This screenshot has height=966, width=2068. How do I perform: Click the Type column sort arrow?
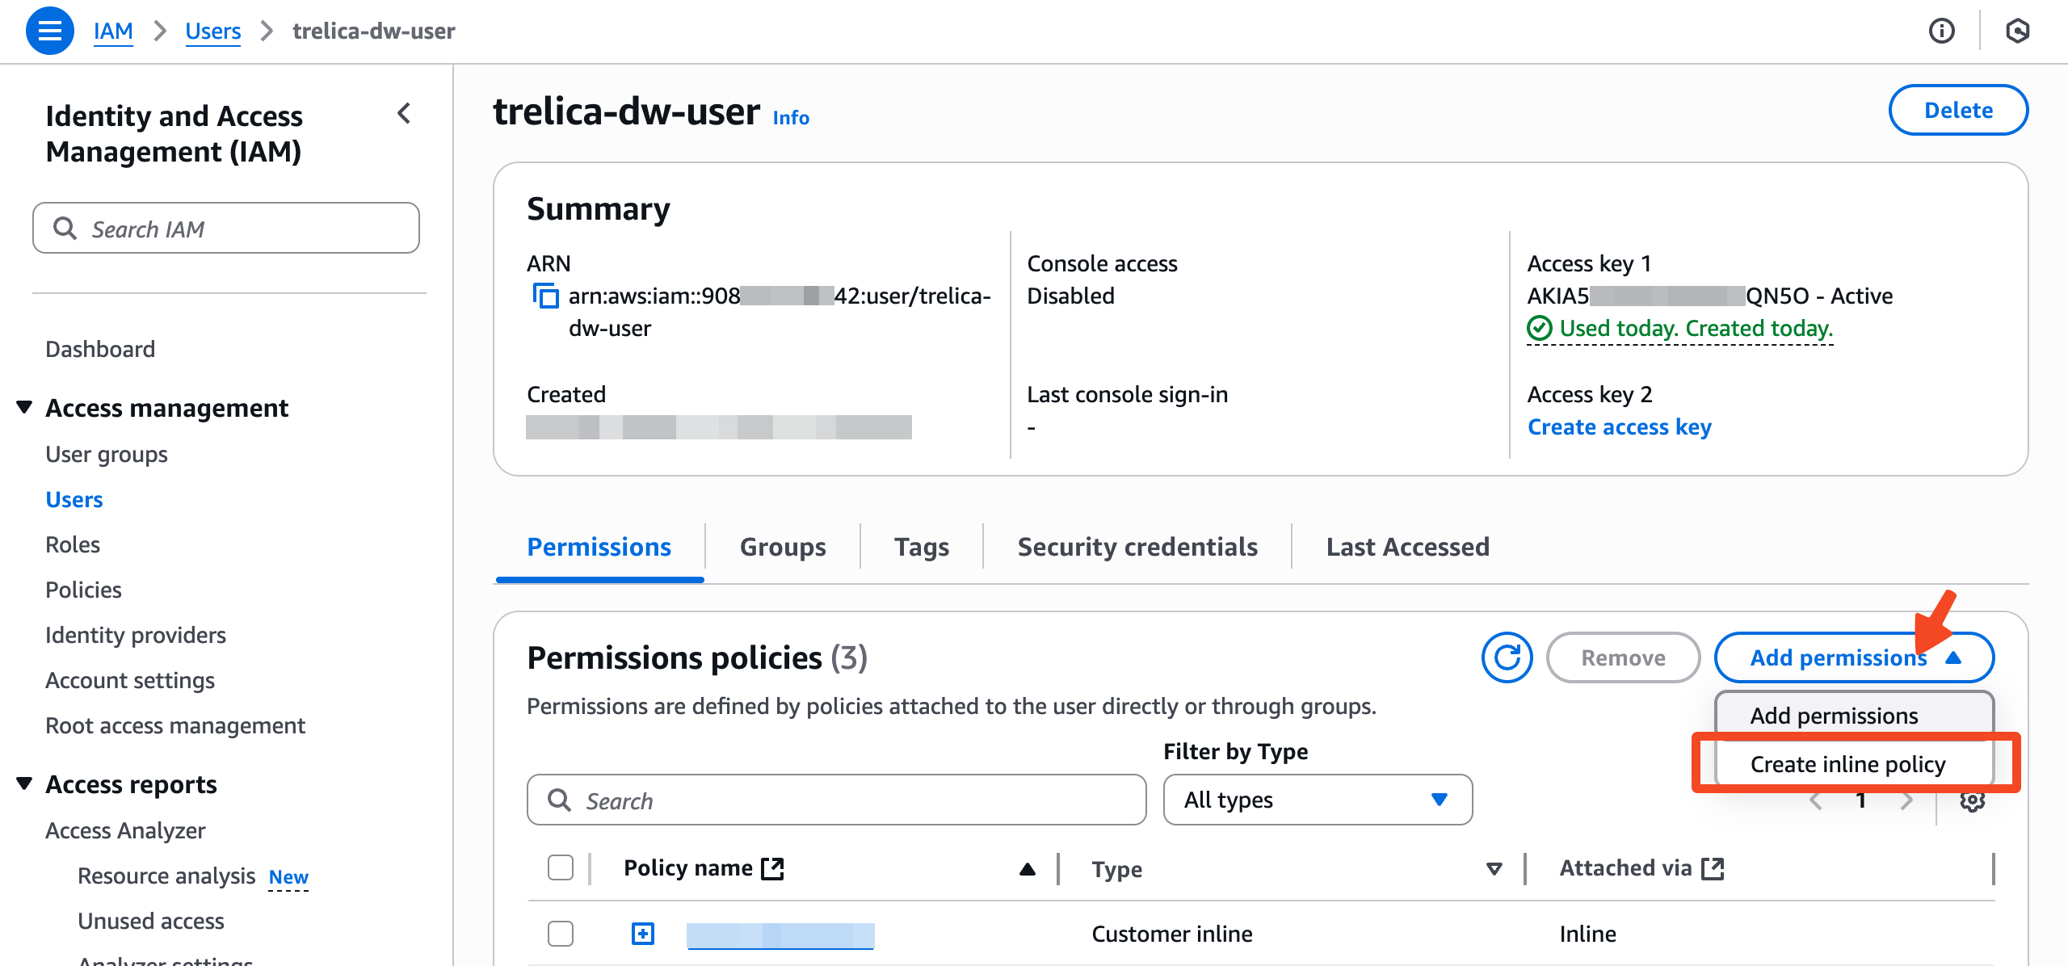point(1494,869)
